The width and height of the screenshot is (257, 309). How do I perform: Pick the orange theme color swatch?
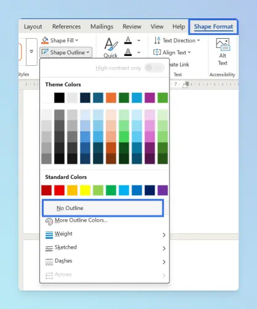(111, 98)
